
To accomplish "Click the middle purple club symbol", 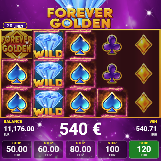I will pos(112,74).
